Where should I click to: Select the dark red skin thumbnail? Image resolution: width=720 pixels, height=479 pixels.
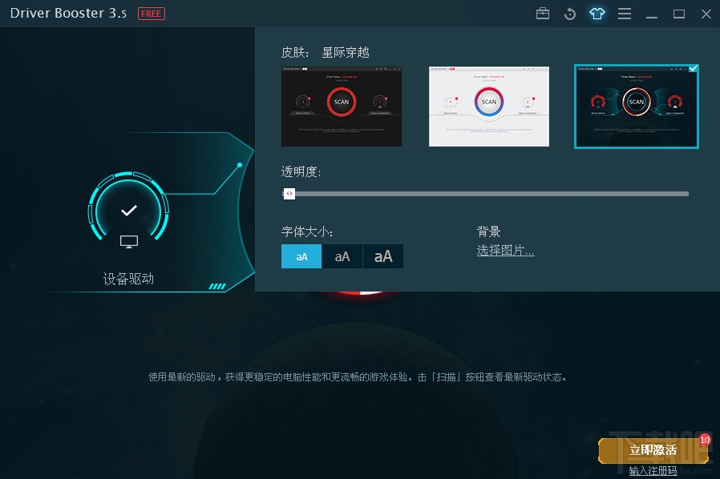point(342,107)
